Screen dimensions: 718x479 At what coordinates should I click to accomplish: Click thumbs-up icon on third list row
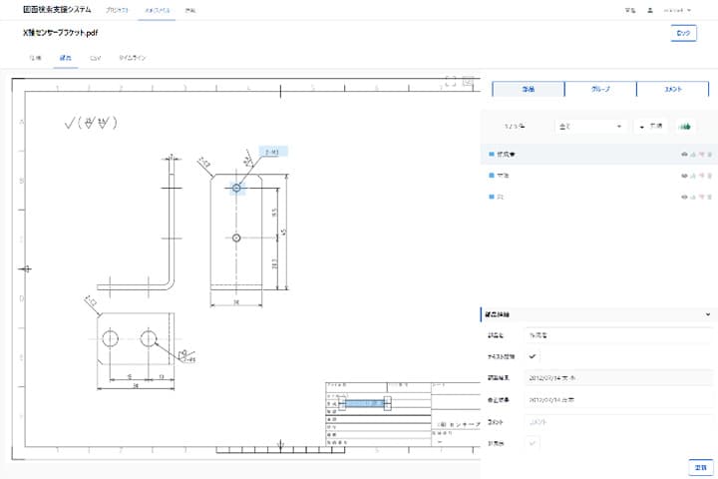pos(693,197)
